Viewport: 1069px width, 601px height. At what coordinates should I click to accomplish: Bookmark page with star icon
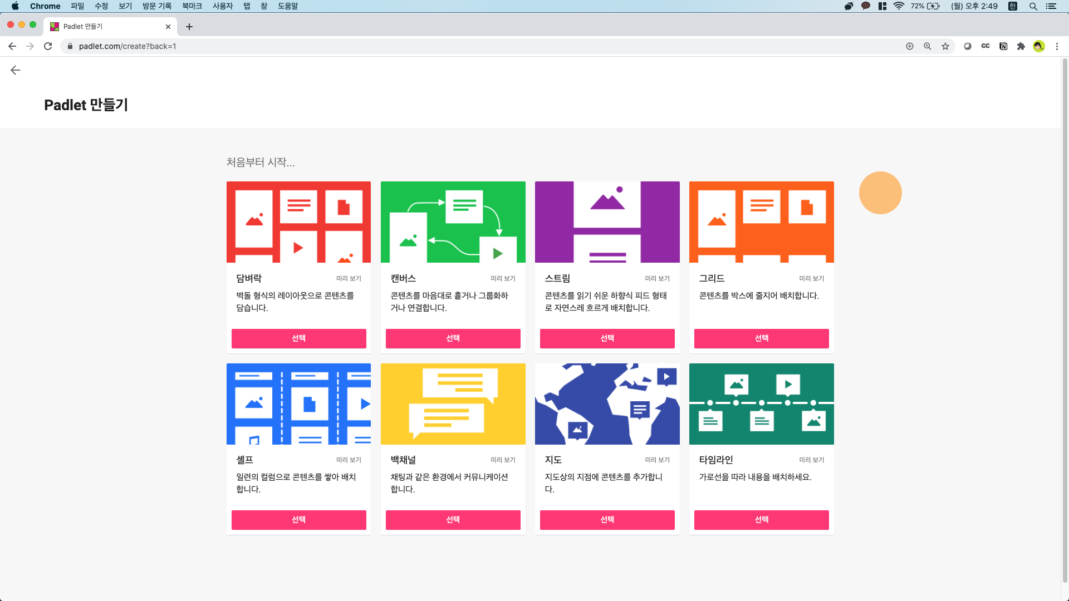click(945, 46)
